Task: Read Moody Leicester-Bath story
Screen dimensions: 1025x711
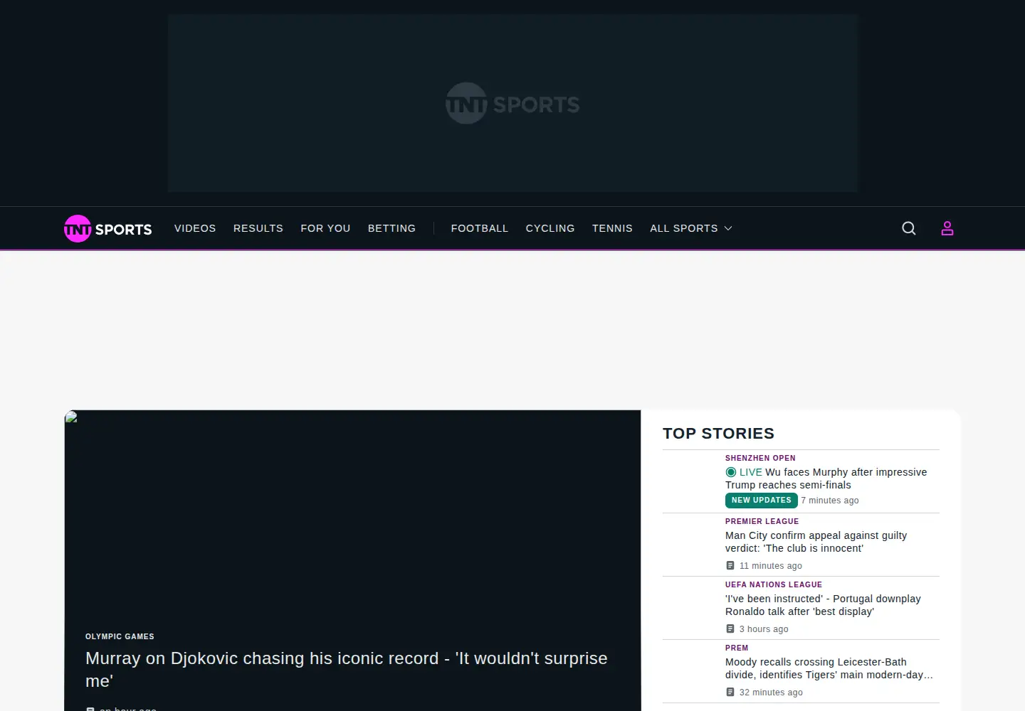Action: [x=829, y=668]
